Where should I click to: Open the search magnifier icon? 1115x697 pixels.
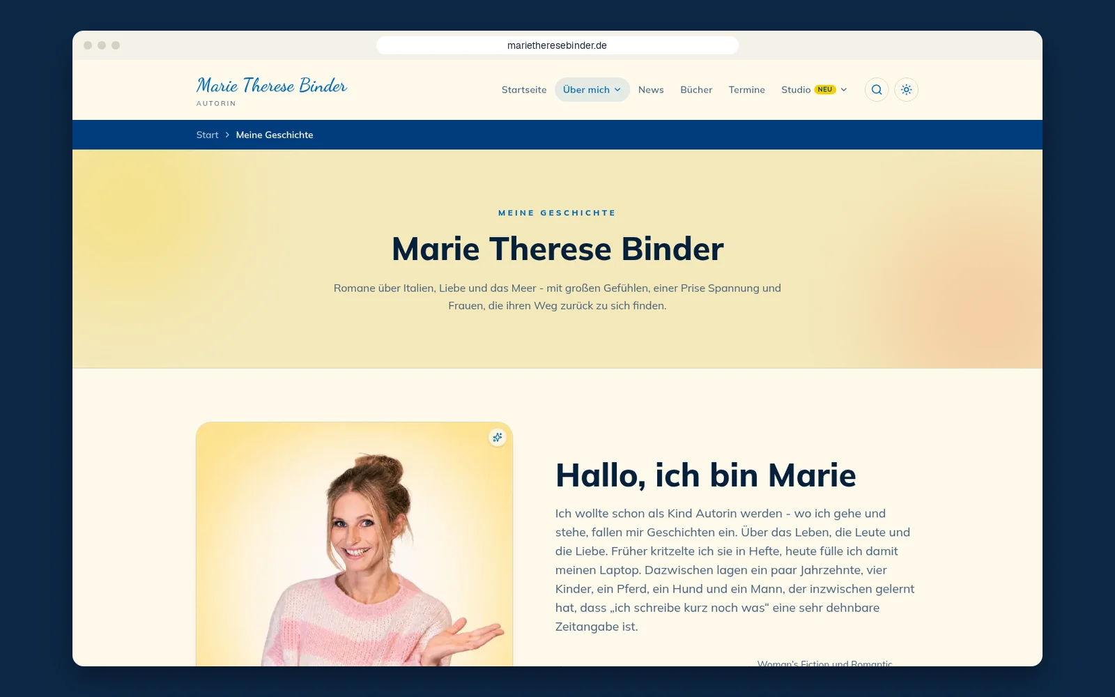pyautogui.click(x=877, y=90)
